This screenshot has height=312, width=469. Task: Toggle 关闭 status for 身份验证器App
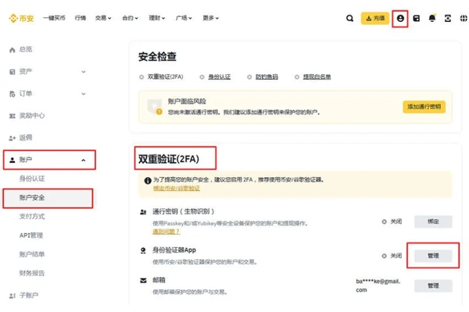pos(392,256)
